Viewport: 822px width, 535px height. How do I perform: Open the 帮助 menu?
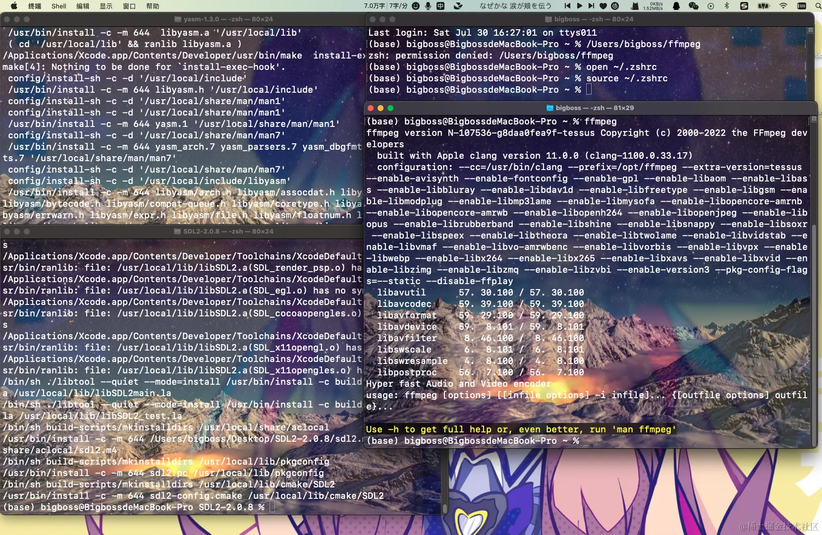pyautogui.click(x=153, y=6)
